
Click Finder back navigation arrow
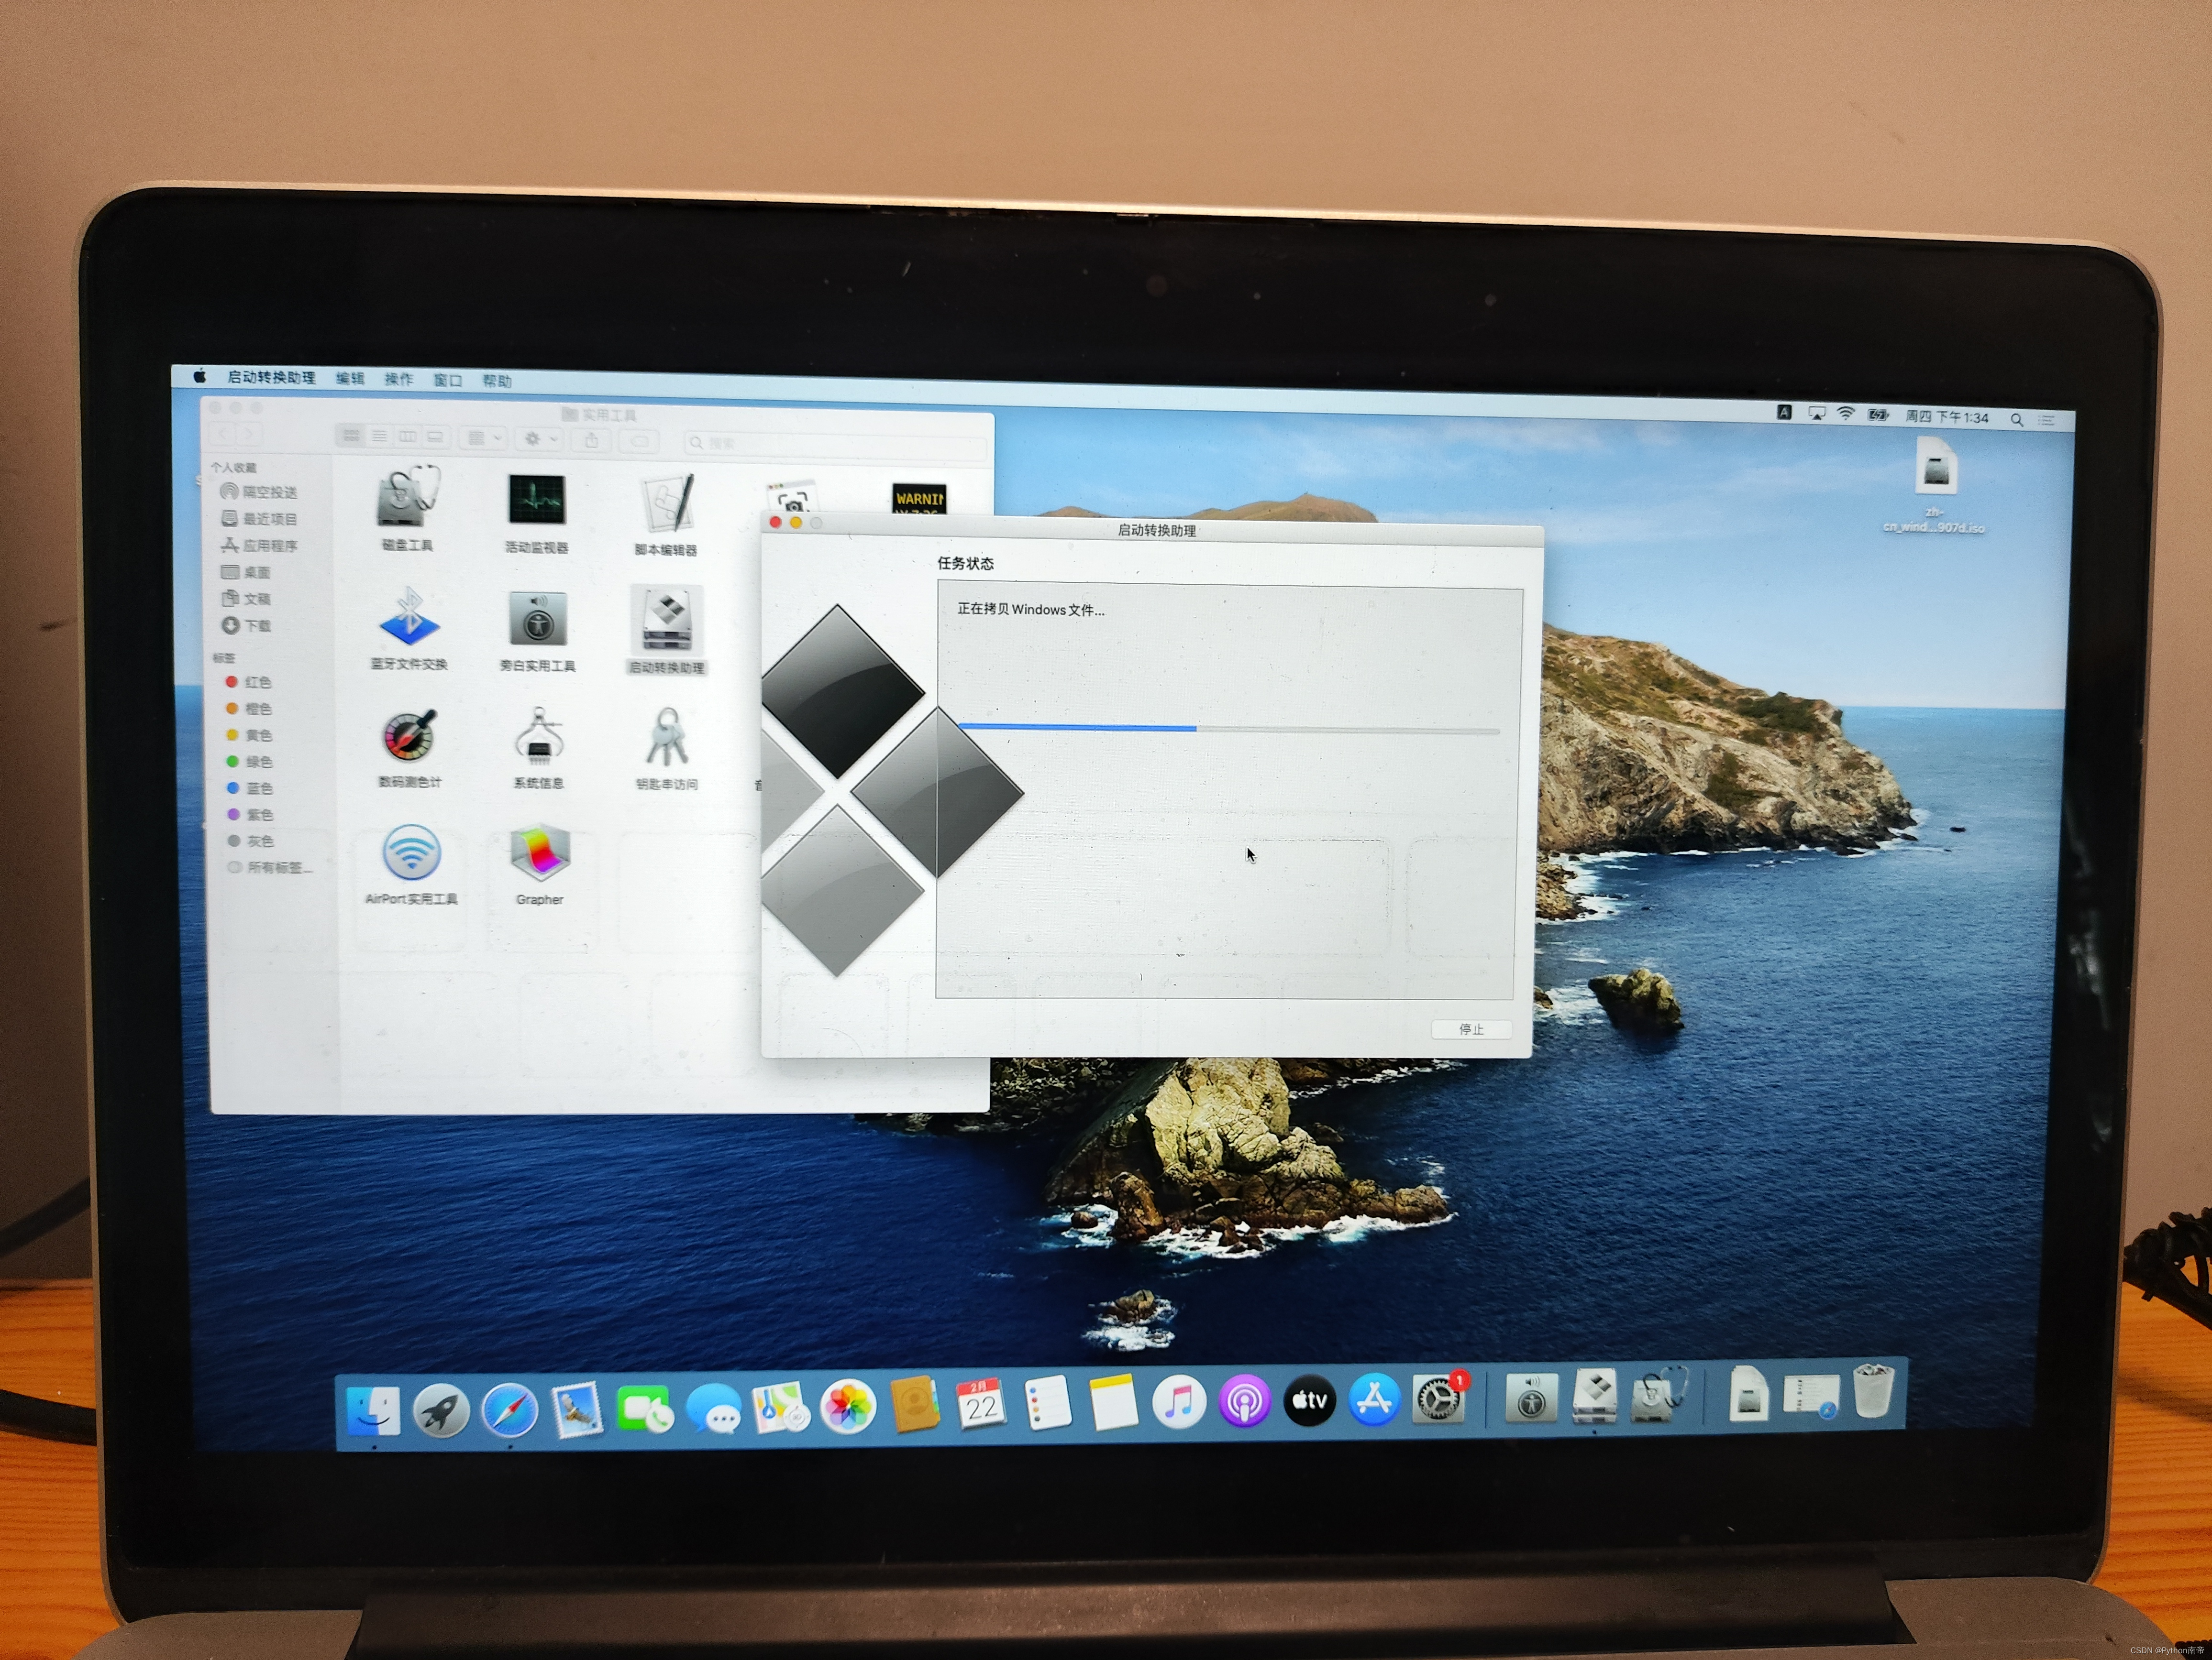click(223, 434)
